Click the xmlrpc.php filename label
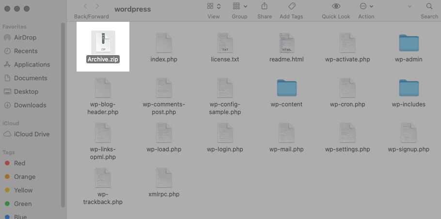 (x=164, y=194)
